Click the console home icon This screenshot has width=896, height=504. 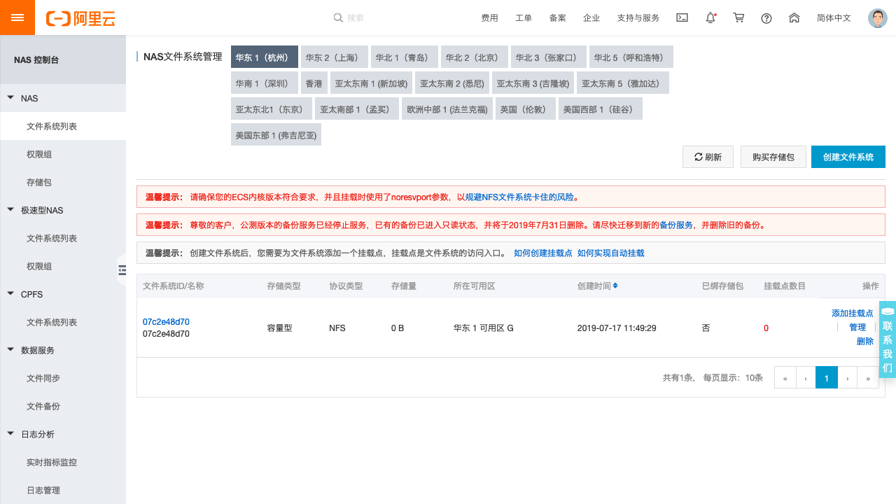pyautogui.click(x=794, y=17)
